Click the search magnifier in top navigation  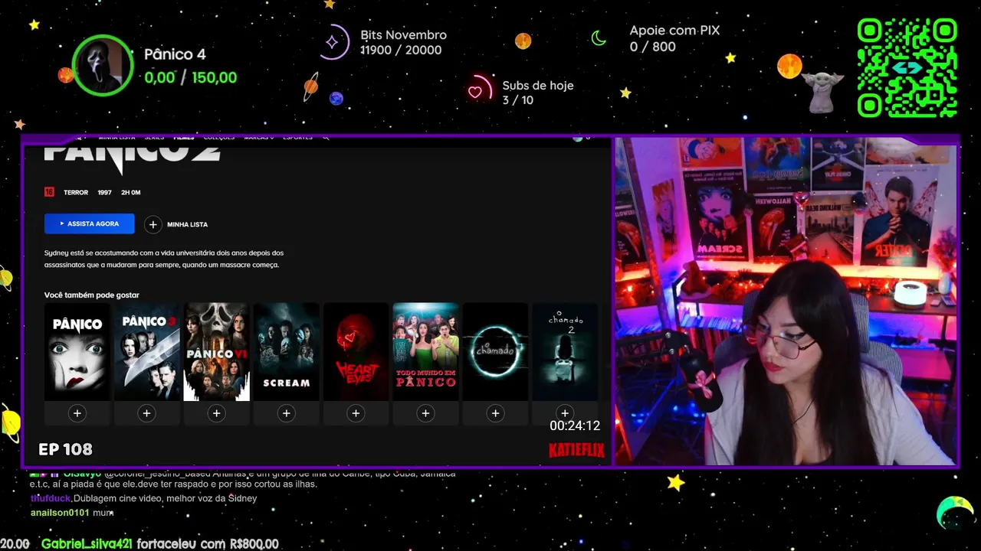click(326, 138)
